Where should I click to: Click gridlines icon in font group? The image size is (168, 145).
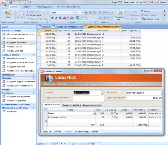tap(78, 18)
